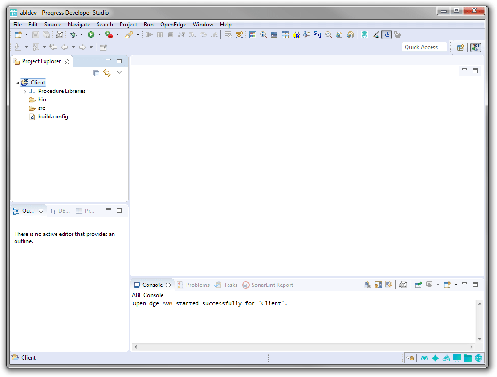Click the eye icon in status bar
497x377 pixels.
424,358
